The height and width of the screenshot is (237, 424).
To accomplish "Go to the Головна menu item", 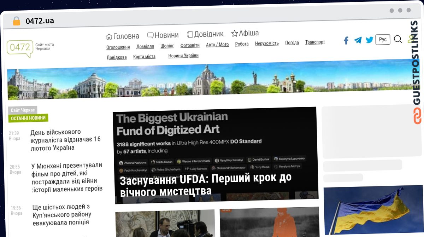I will [123, 36].
